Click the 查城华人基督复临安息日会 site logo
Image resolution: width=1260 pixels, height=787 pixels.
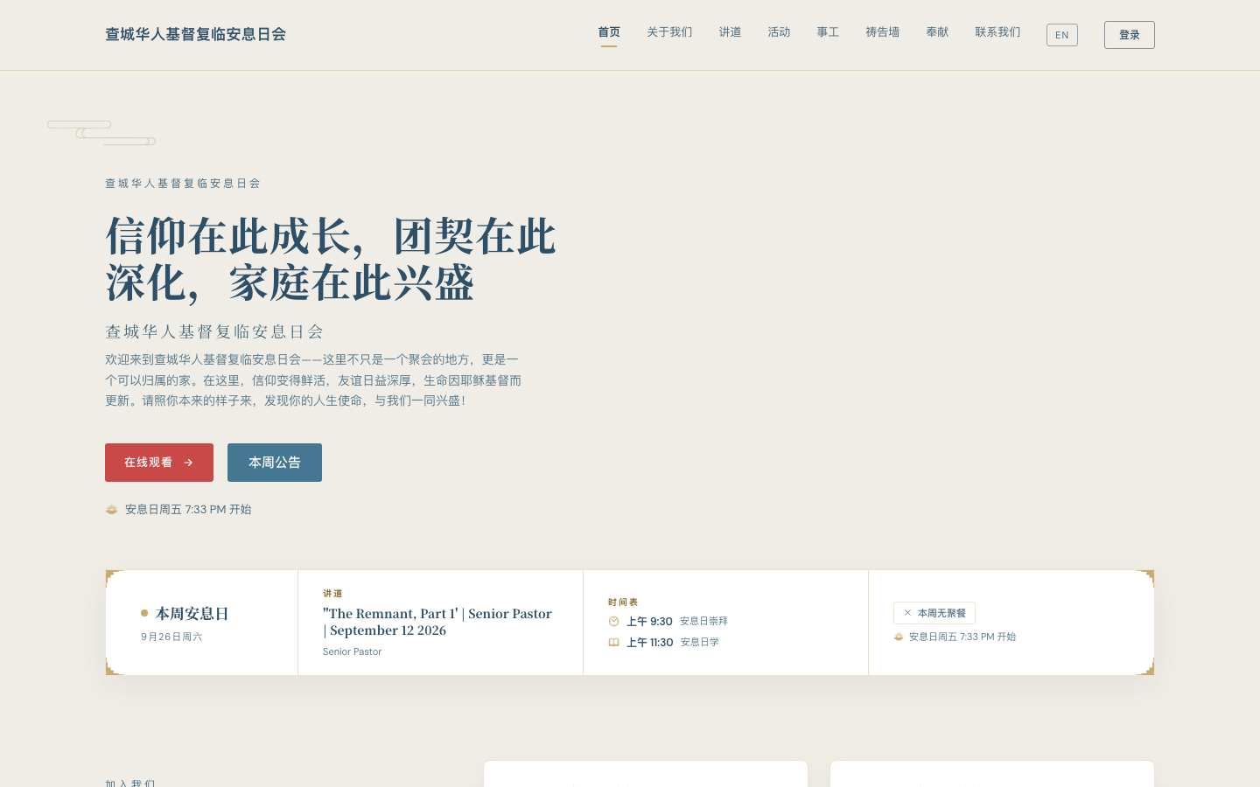coord(196,34)
